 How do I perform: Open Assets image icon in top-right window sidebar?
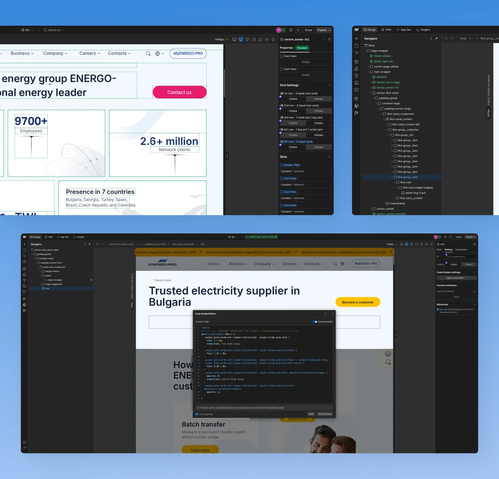(x=356, y=83)
